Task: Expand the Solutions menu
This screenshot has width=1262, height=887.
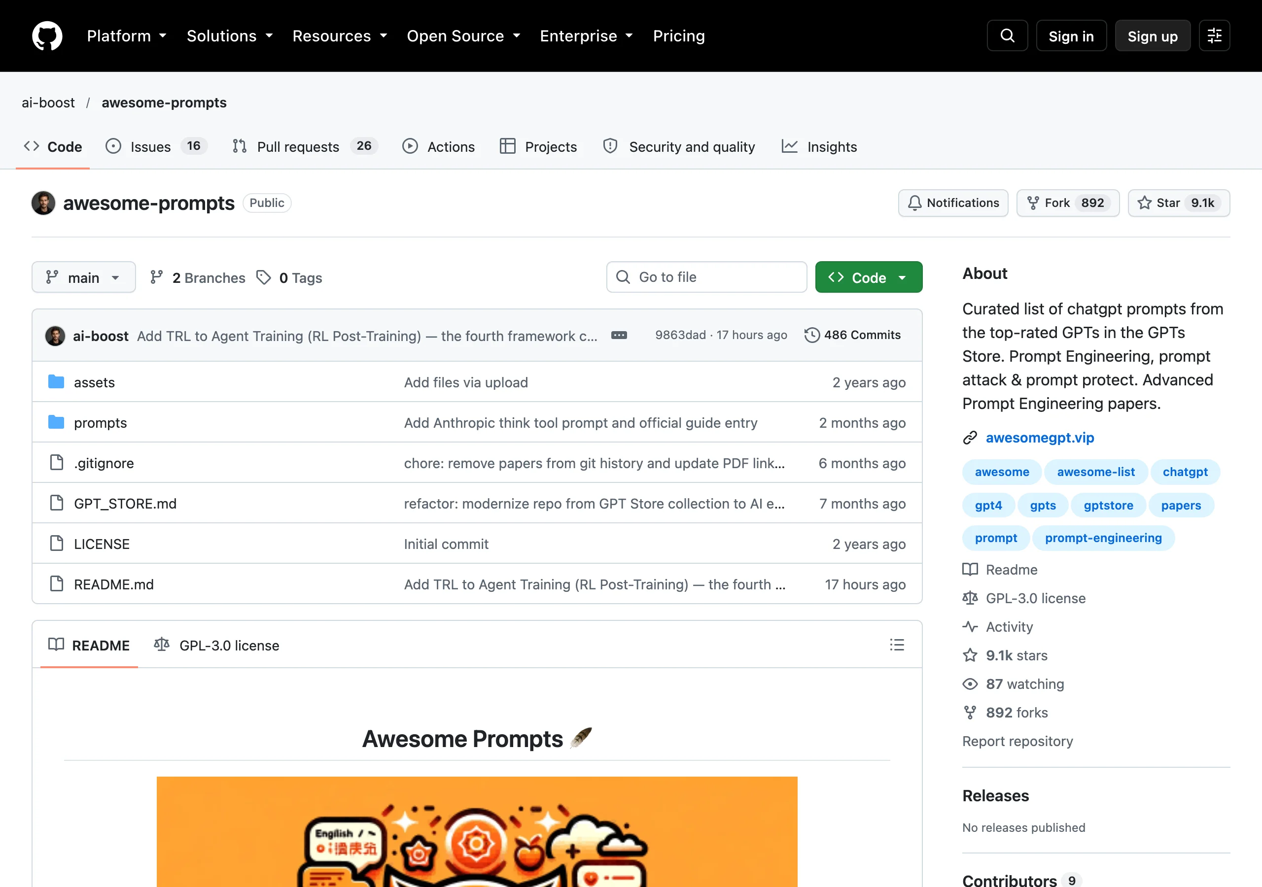Action: (x=230, y=35)
